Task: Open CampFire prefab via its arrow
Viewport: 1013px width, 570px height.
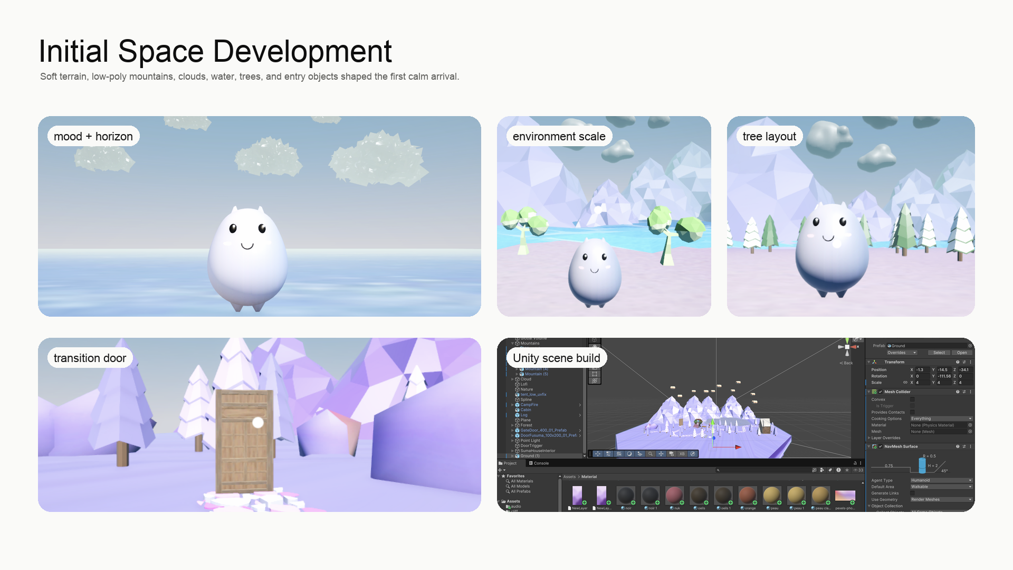Action: point(580,405)
